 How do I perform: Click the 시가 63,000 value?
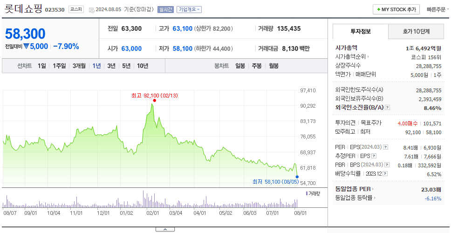coord(131,48)
